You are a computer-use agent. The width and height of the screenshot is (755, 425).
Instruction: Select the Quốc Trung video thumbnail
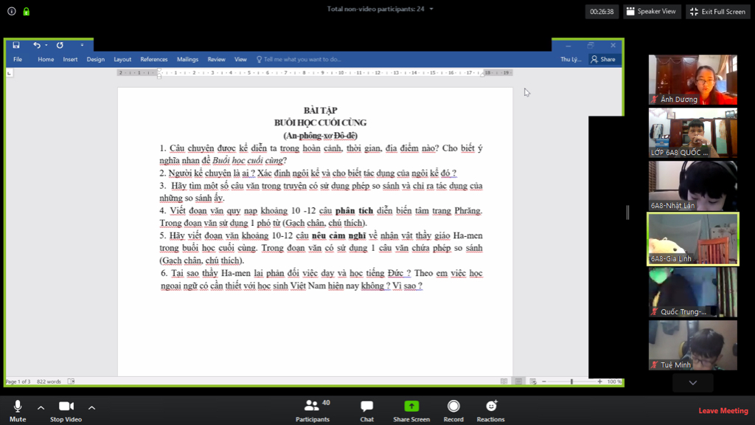coord(692,292)
